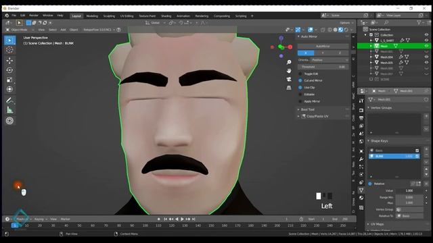Click the Blender logo menu icon
This screenshot has height=243, width=433.
coord(7,16)
